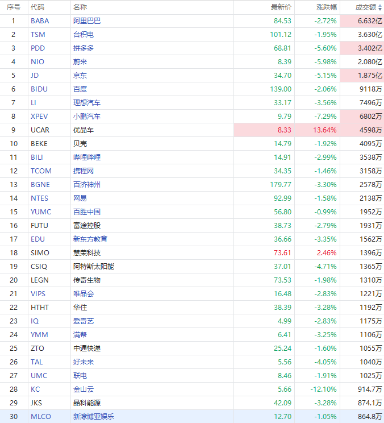384x423 pixels.
Task: Open the 好未来 name link
Action: [84, 362]
